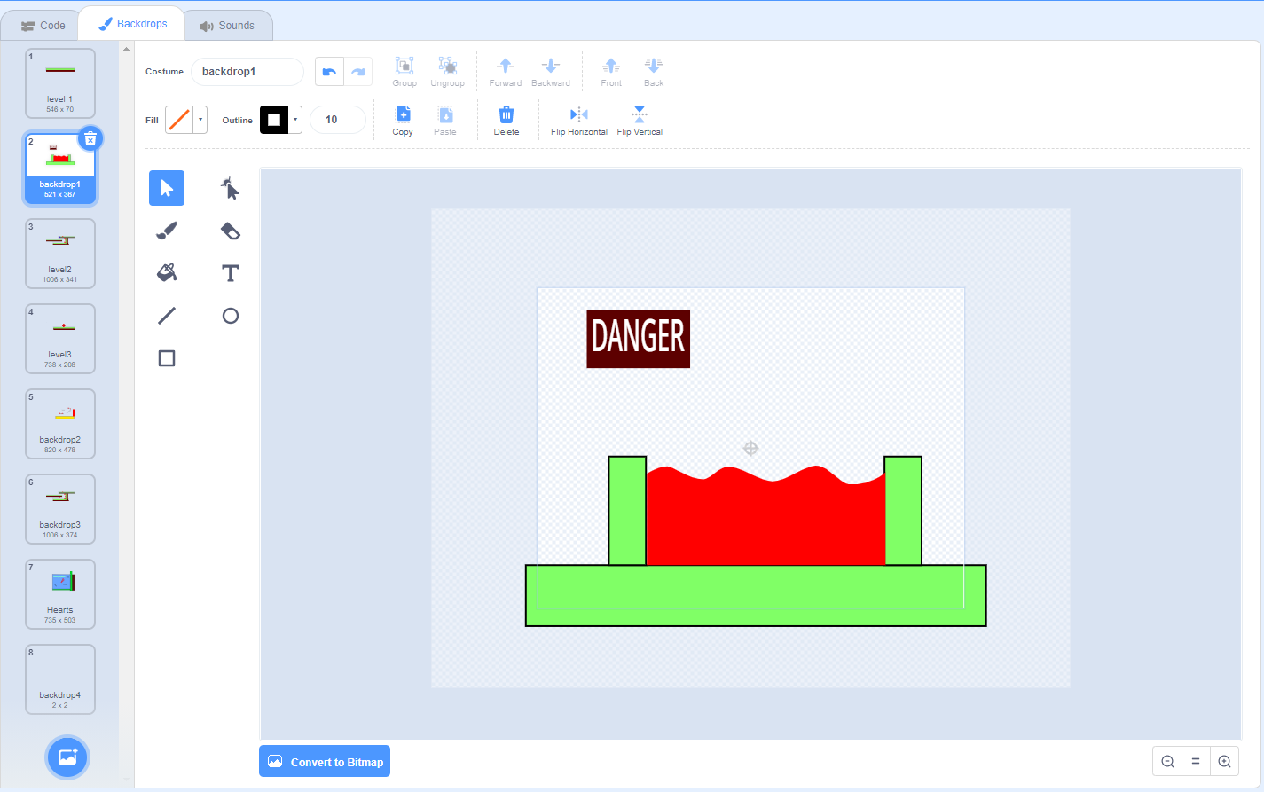This screenshot has width=1264, height=792.
Task: Select the Eraser tool
Action: (231, 231)
